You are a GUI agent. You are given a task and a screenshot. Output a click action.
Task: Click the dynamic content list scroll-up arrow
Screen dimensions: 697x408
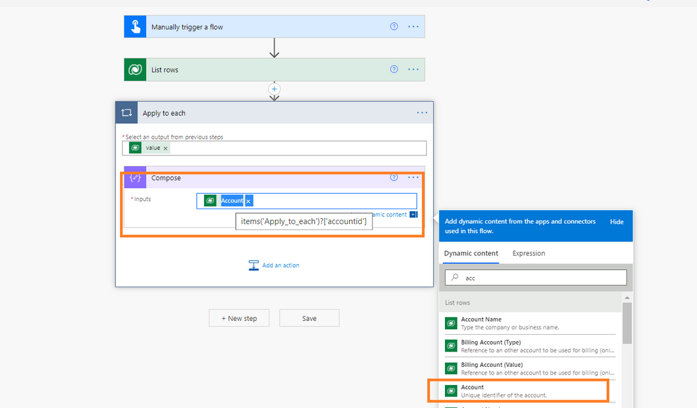click(x=627, y=297)
